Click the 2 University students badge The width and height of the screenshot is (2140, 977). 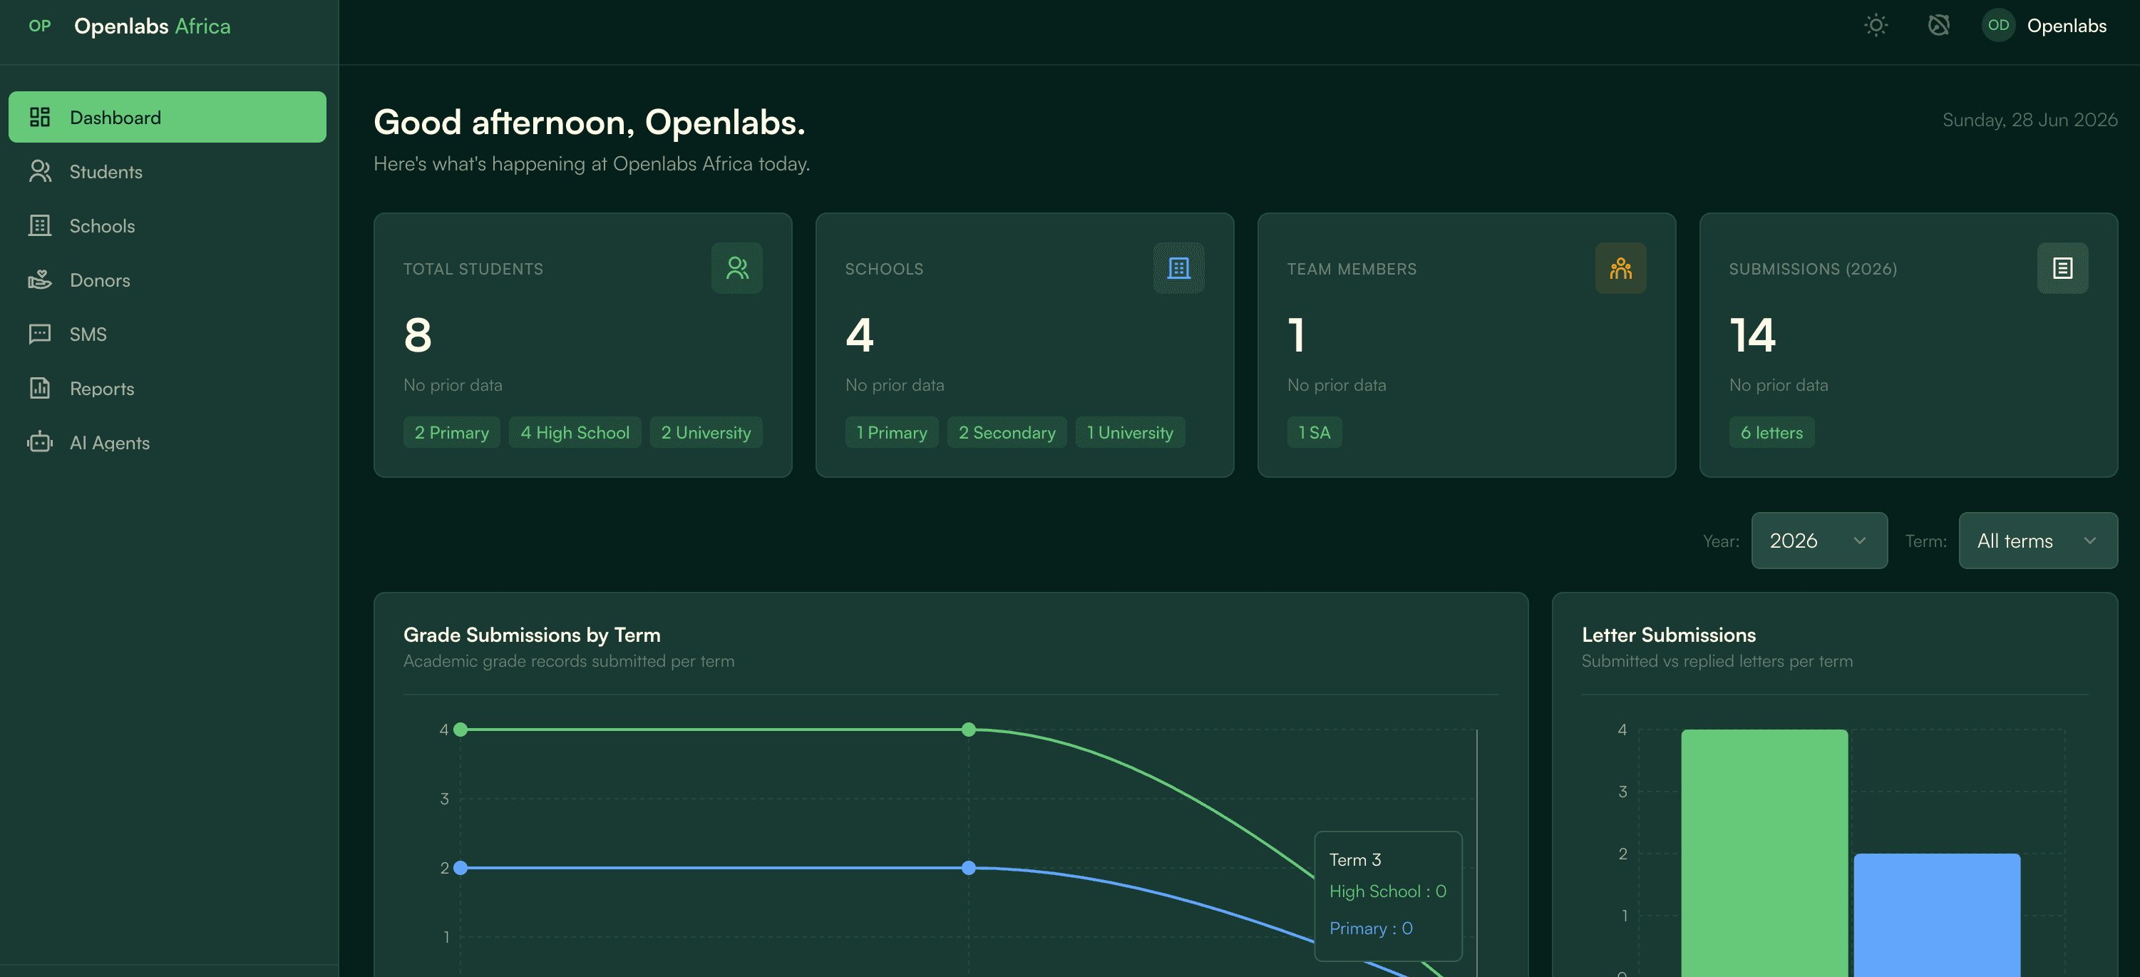(705, 432)
